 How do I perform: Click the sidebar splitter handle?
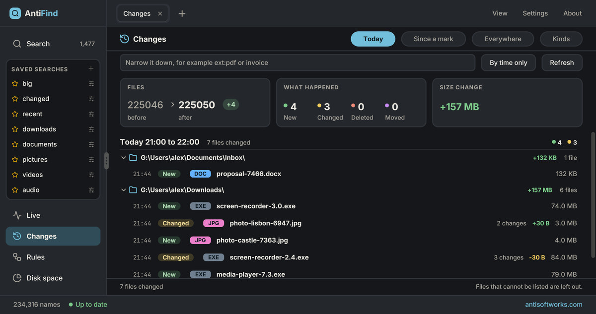(106, 161)
